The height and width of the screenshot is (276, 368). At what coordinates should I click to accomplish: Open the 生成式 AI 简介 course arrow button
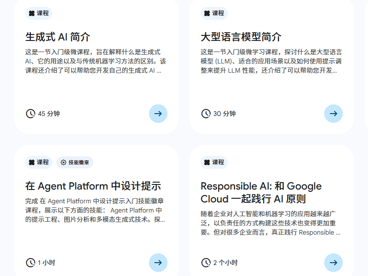tap(158, 114)
